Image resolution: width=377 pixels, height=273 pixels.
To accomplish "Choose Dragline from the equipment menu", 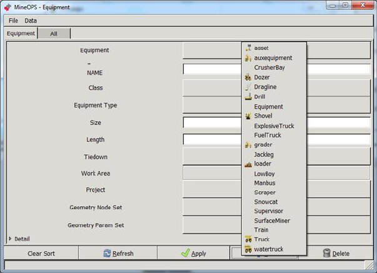I will 274,87.
